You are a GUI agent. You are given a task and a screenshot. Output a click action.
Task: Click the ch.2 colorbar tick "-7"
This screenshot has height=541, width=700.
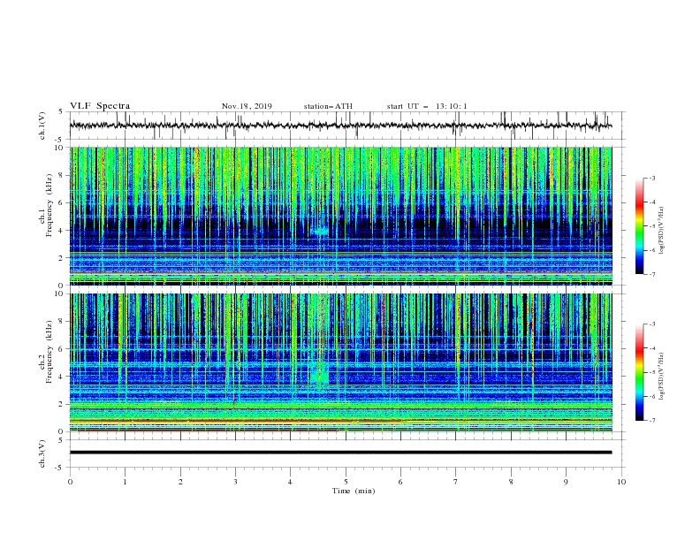[652, 420]
